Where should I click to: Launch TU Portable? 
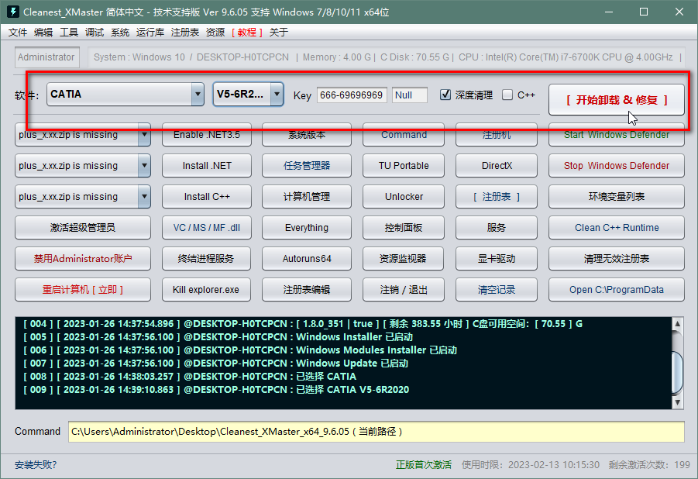pos(404,165)
